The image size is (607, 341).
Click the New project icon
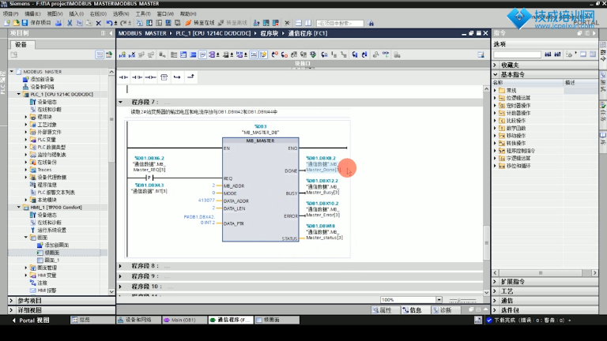point(7,23)
